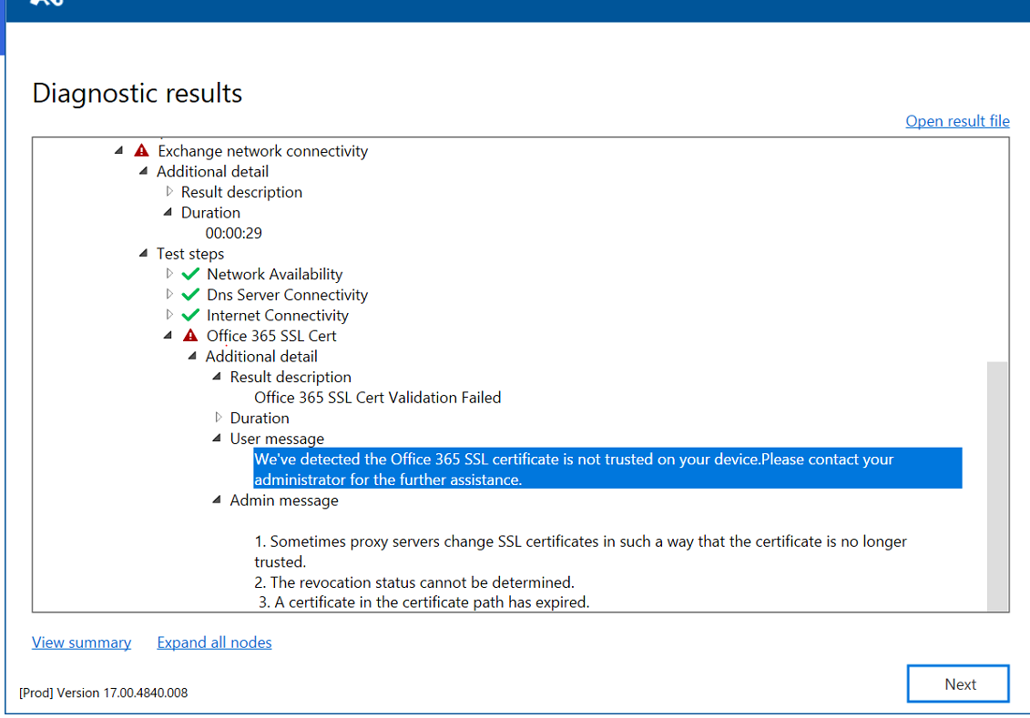Click warning icon beside Office 365 SSL Cert
The height and width of the screenshot is (718, 1030).
pos(190,336)
